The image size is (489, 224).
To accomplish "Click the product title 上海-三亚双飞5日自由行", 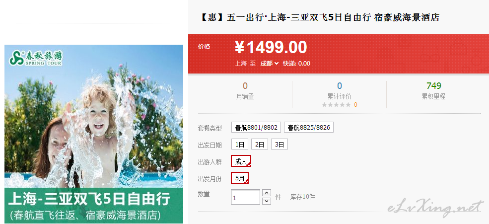I will pos(319,17).
